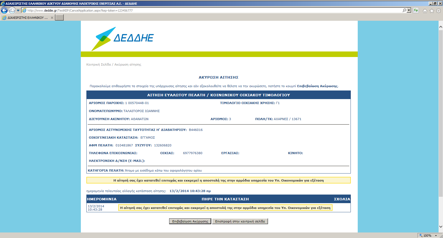Click the spouse tax number 132606820

[163, 145]
